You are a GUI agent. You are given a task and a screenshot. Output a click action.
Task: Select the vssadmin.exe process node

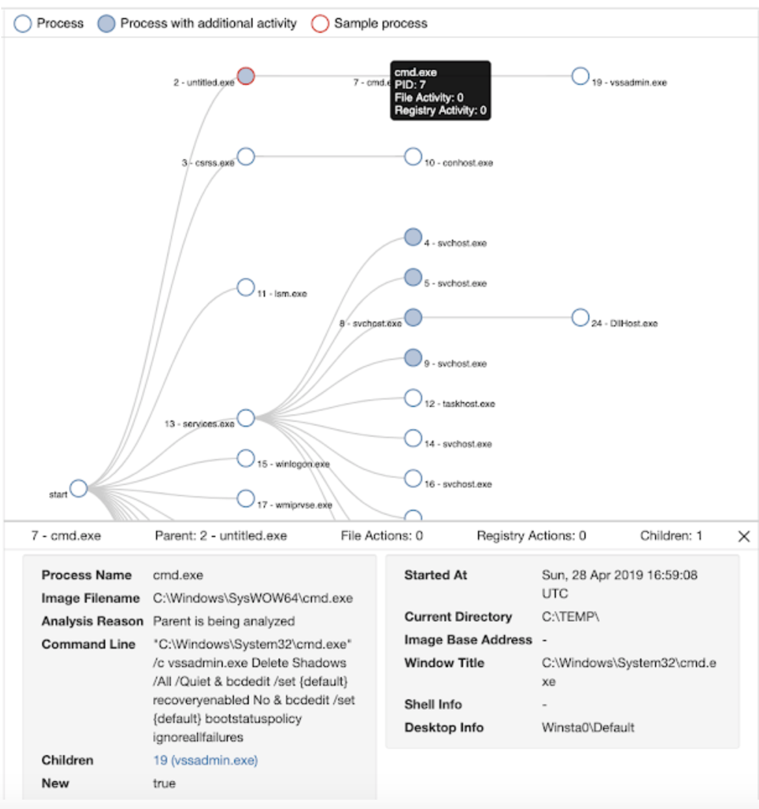[580, 76]
